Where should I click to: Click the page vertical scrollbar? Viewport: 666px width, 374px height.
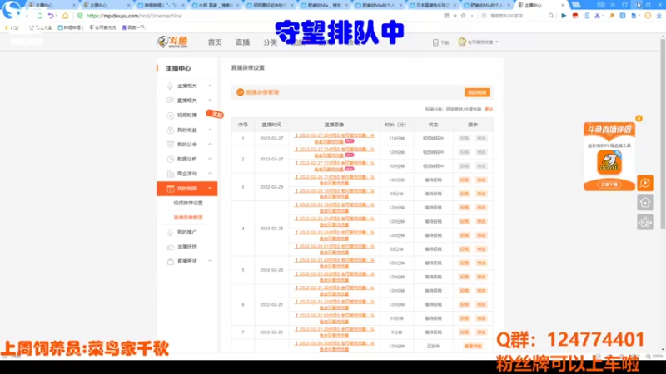pos(662,132)
